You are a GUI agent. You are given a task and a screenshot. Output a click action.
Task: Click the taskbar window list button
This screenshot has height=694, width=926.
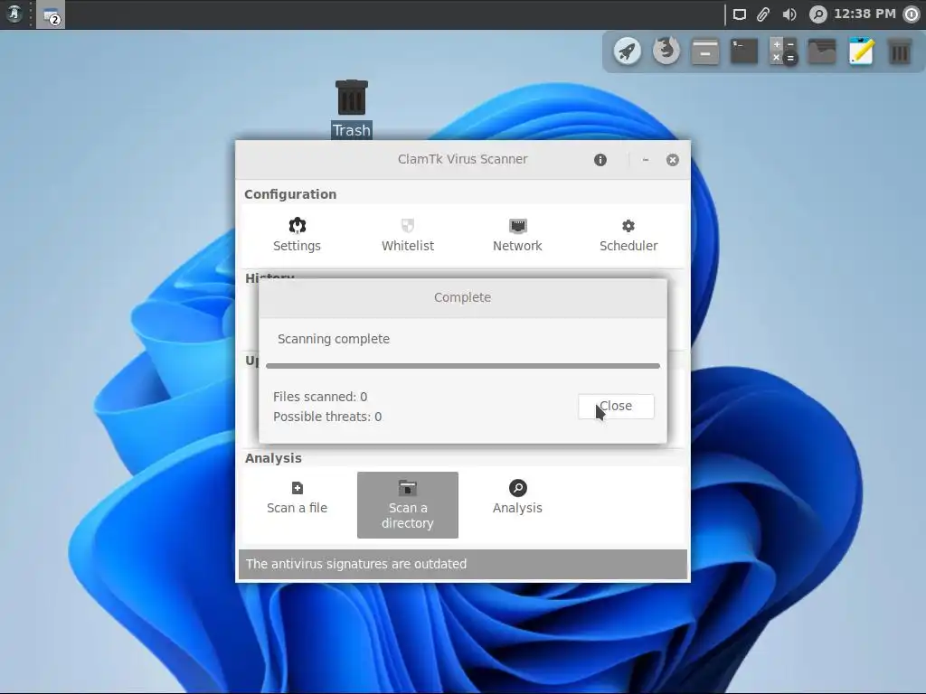coord(51,14)
